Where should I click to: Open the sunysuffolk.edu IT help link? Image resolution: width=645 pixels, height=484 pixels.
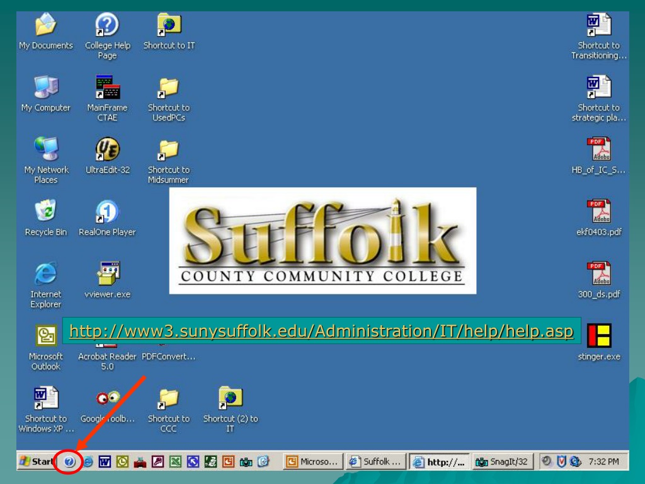(321, 331)
